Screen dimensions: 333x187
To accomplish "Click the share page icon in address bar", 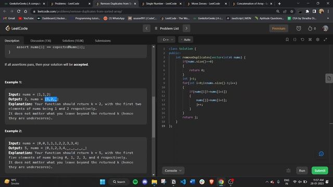I will [285, 11].
